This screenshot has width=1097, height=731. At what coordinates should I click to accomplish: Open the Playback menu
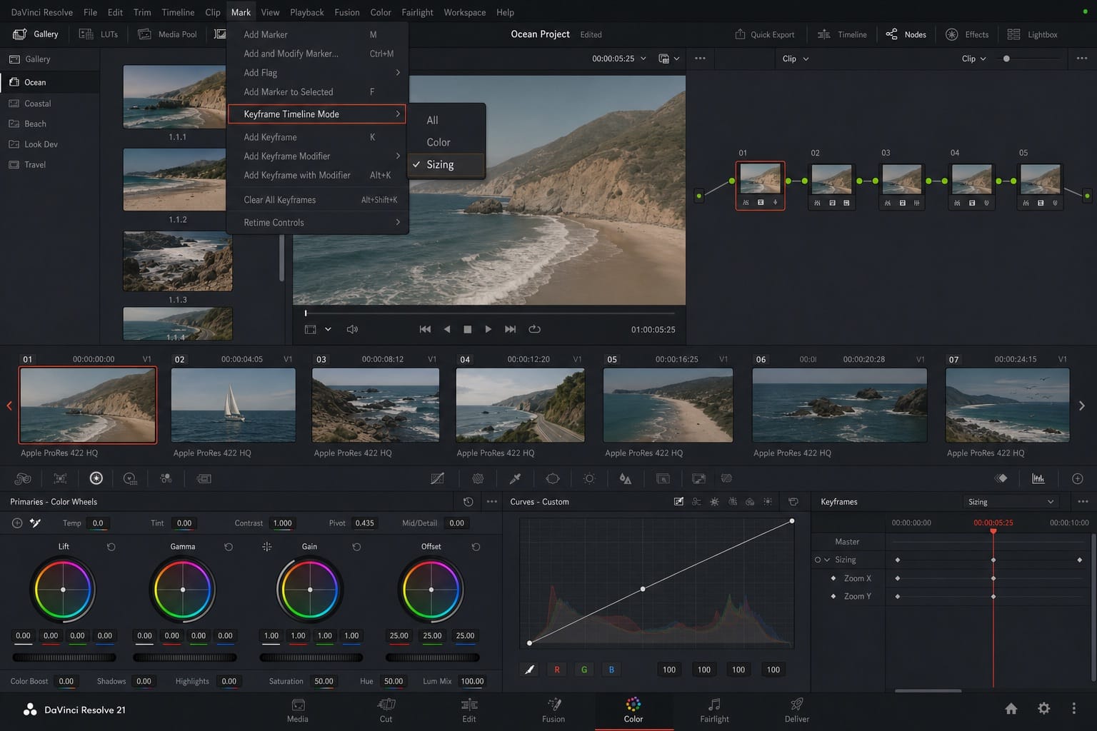pos(306,12)
